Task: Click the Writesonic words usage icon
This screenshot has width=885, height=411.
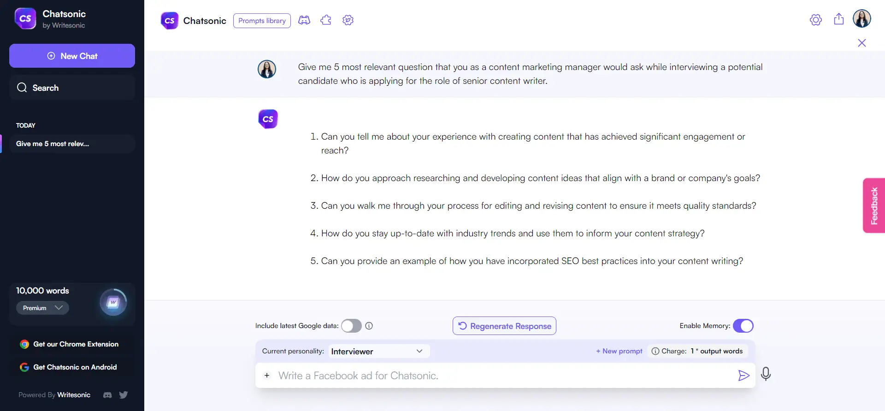Action: [x=113, y=303]
